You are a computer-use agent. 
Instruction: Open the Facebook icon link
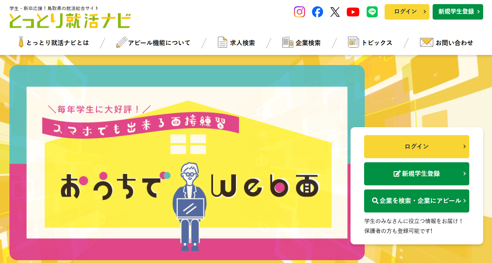[317, 12]
